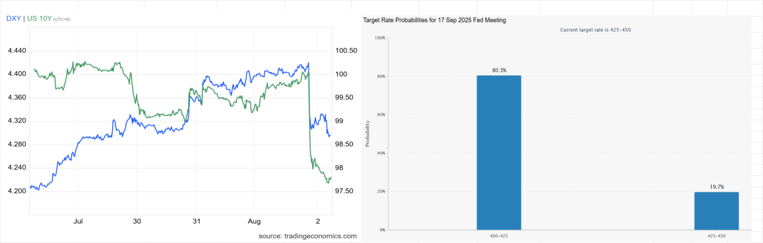This screenshot has height=243, width=763.
Task: Toggle the US 10Y legend label
Action: coord(39,19)
